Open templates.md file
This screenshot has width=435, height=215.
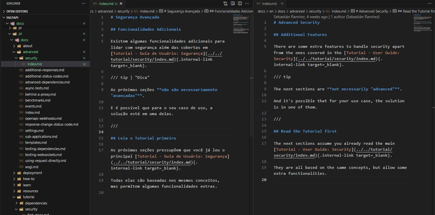pos(36,143)
